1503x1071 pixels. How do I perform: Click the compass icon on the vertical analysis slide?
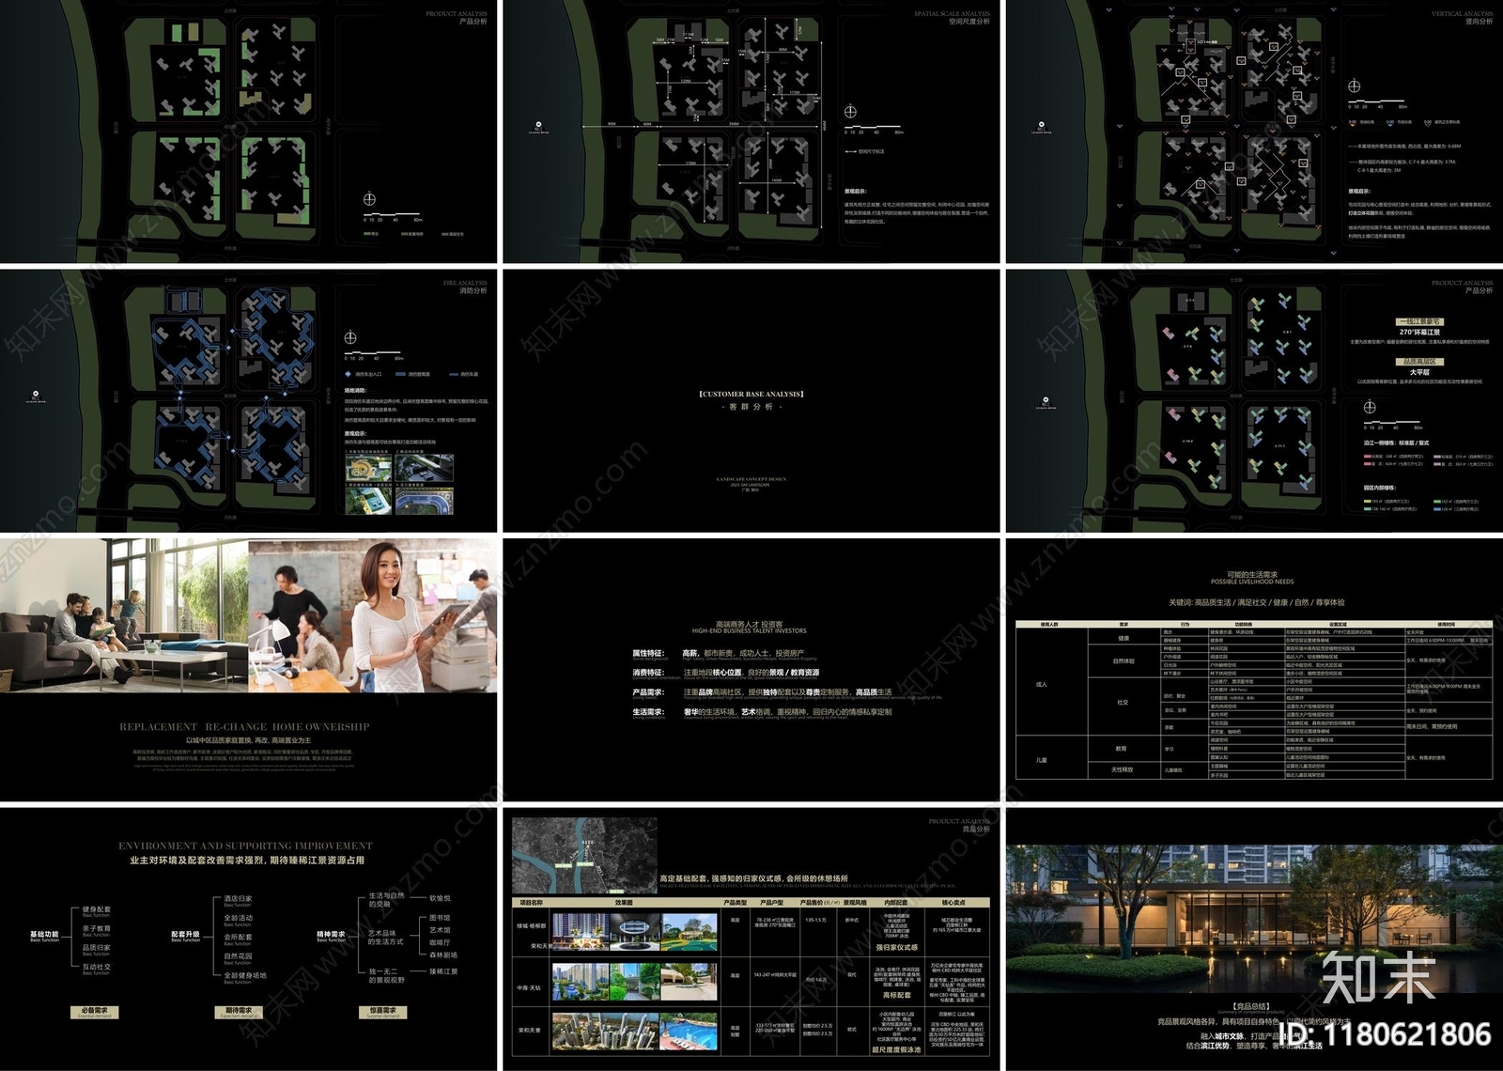1354,86
